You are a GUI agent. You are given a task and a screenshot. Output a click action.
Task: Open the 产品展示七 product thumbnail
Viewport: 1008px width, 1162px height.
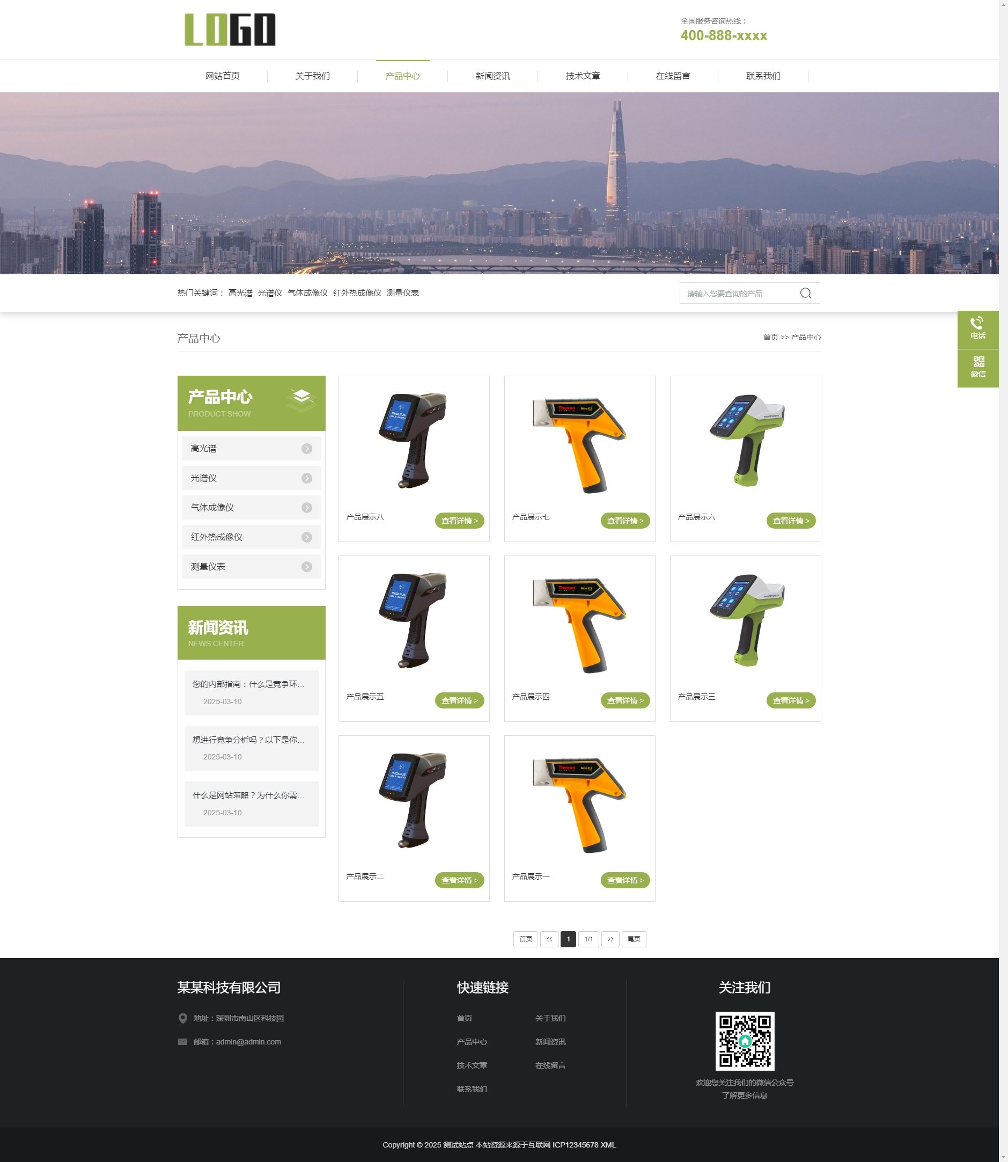coord(579,444)
